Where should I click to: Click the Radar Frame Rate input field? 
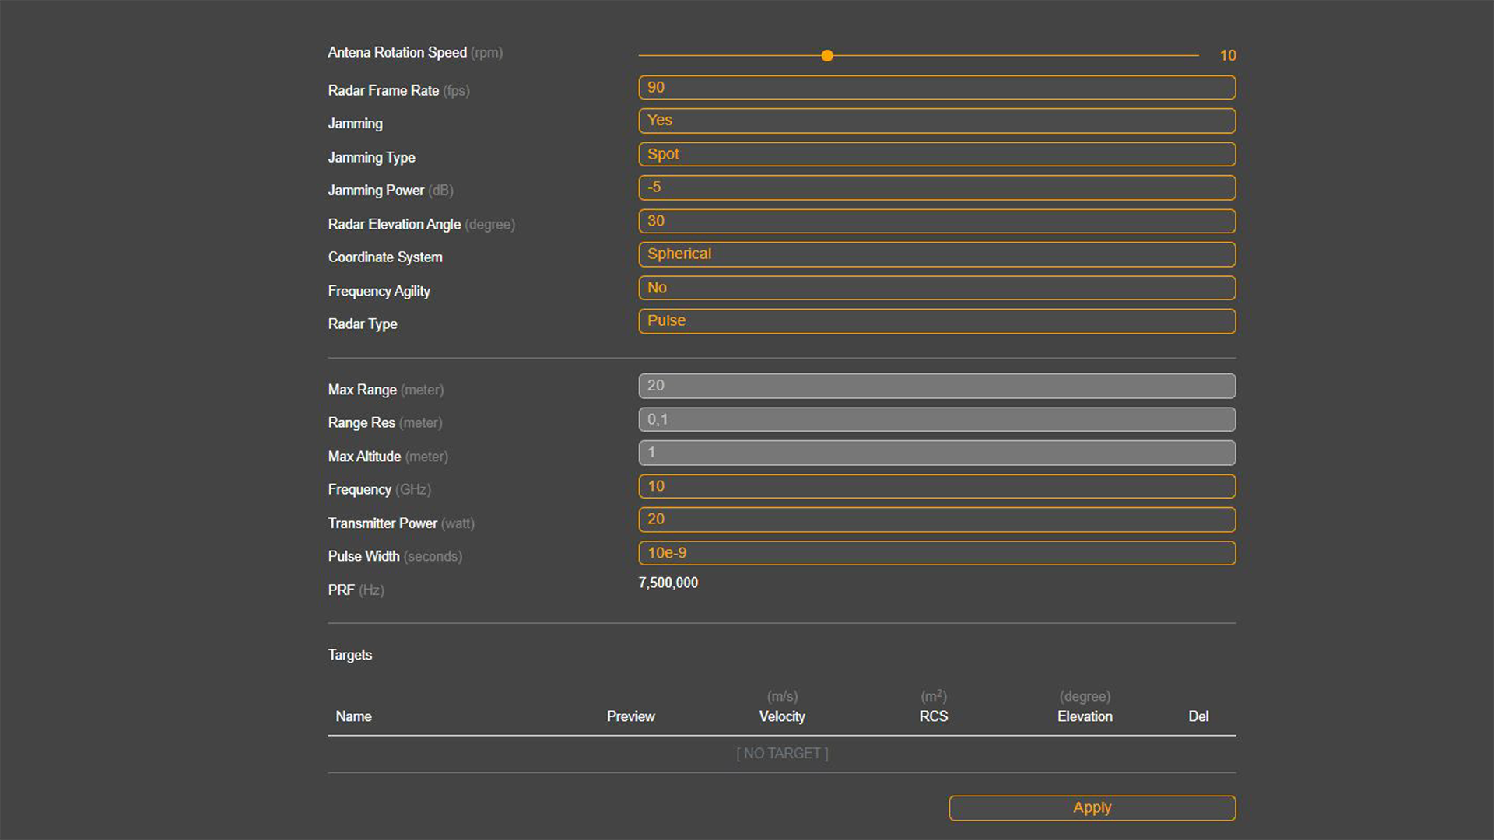(936, 88)
